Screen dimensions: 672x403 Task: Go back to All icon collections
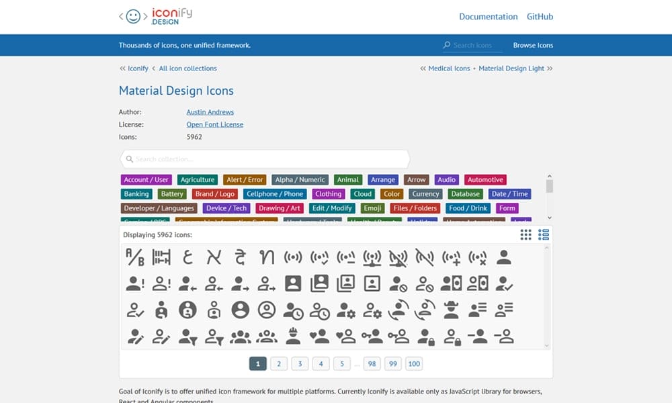point(187,69)
